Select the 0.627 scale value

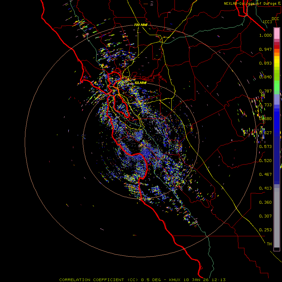click(265, 133)
